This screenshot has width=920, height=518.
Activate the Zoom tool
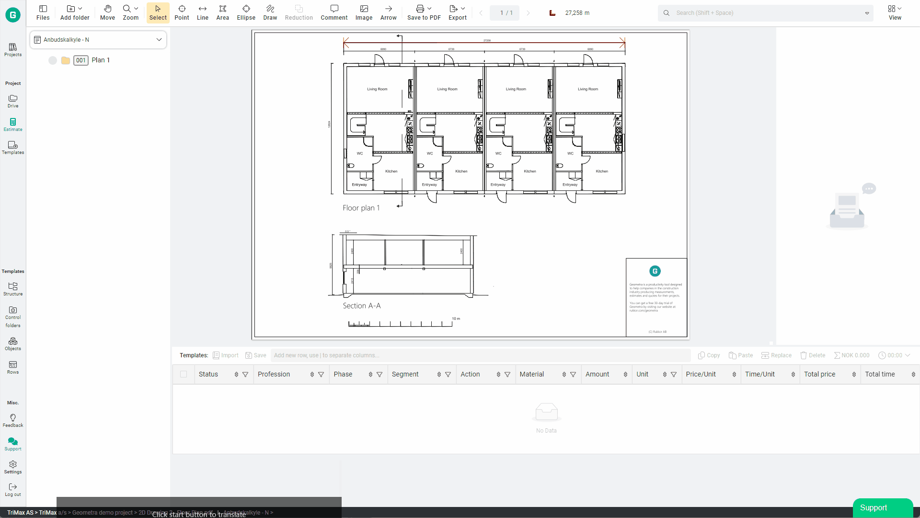pos(130,13)
